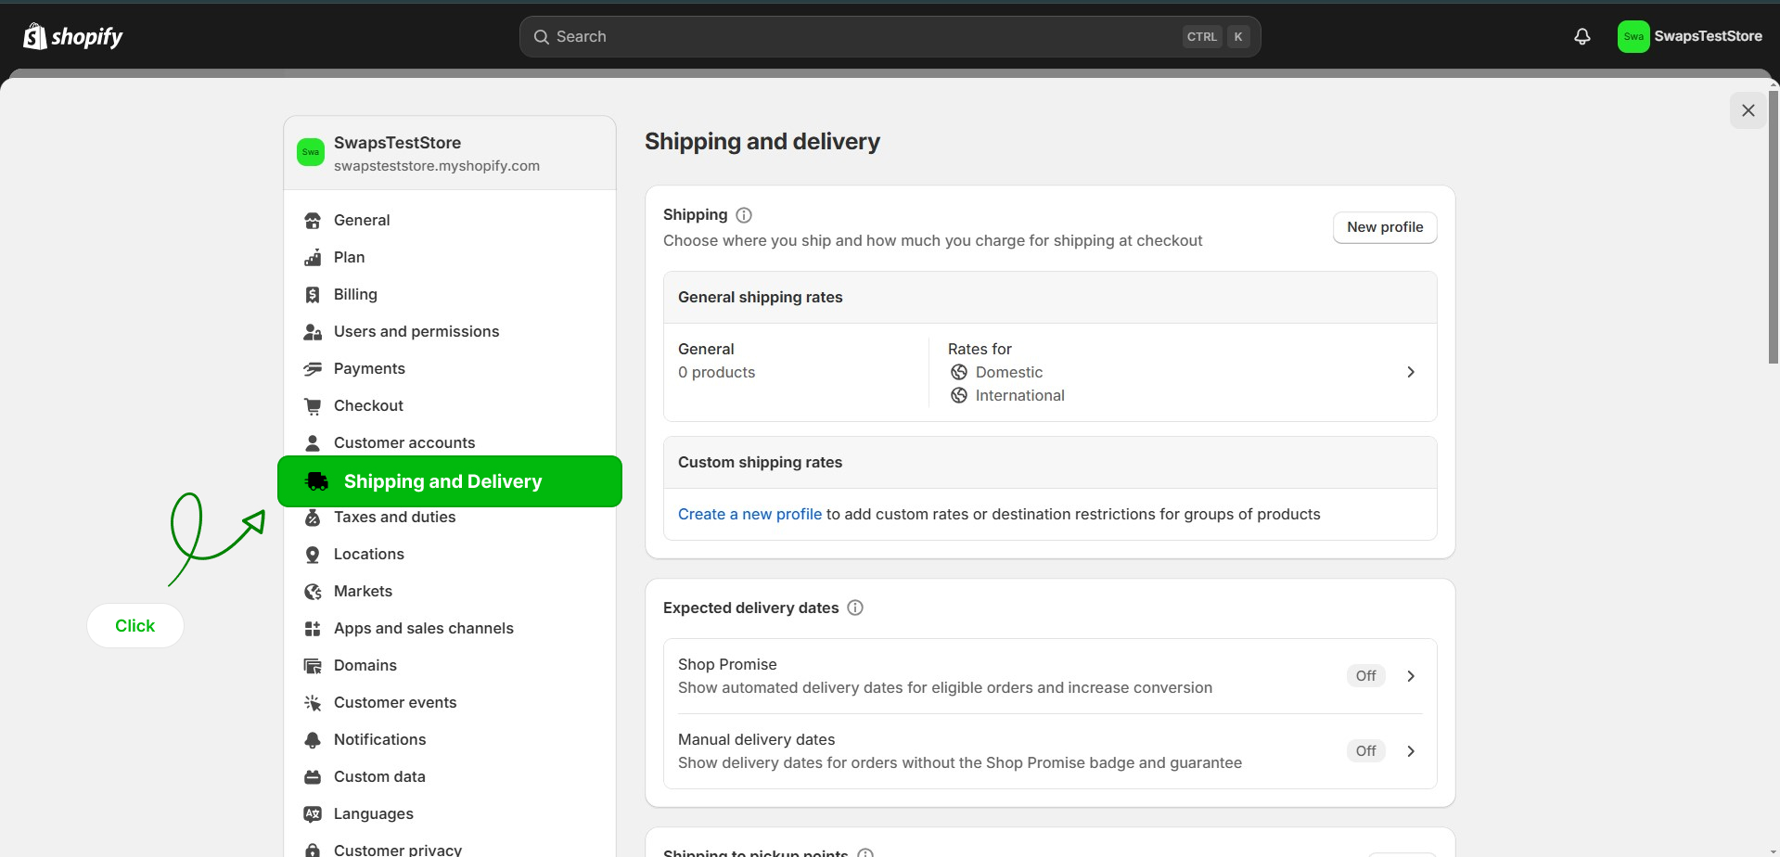Click the Notifications bell icon in sidebar
Screen dimensions: 1780x857
click(x=313, y=740)
